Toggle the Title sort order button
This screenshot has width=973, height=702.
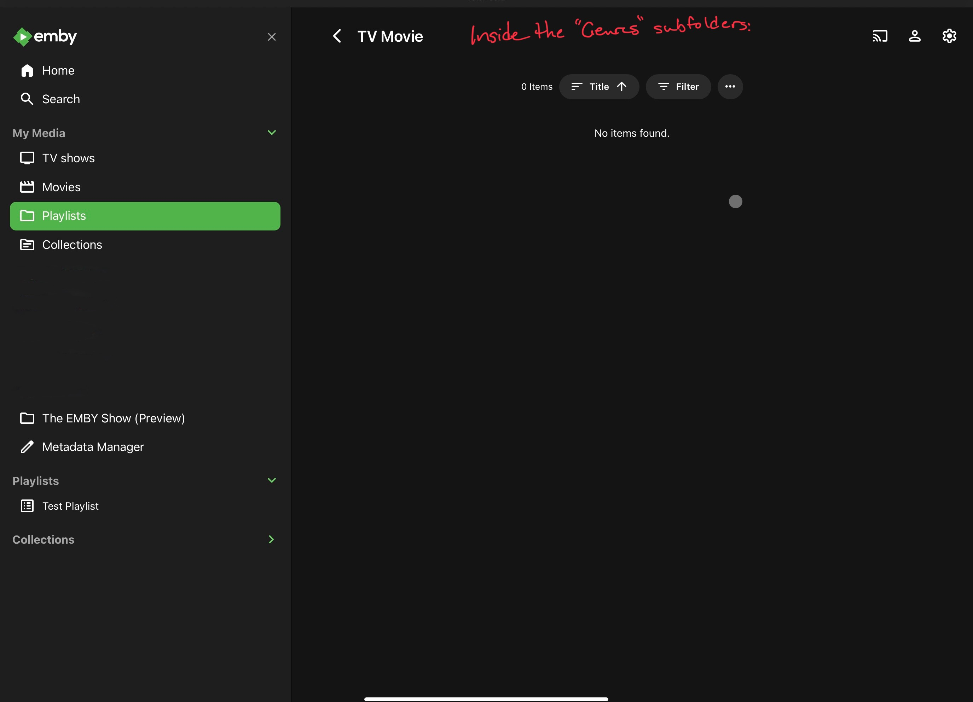tap(599, 87)
